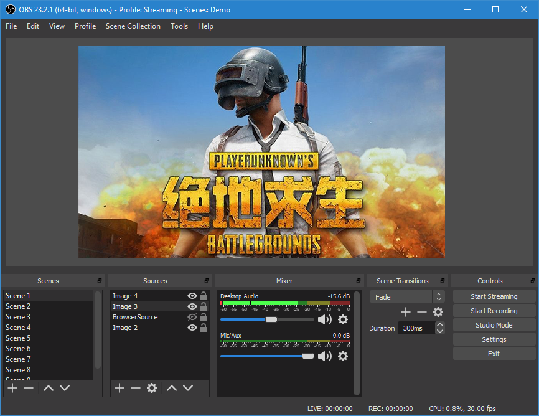
Task: Open the Fade transition dropdown
Action: (x=407, y=297)
